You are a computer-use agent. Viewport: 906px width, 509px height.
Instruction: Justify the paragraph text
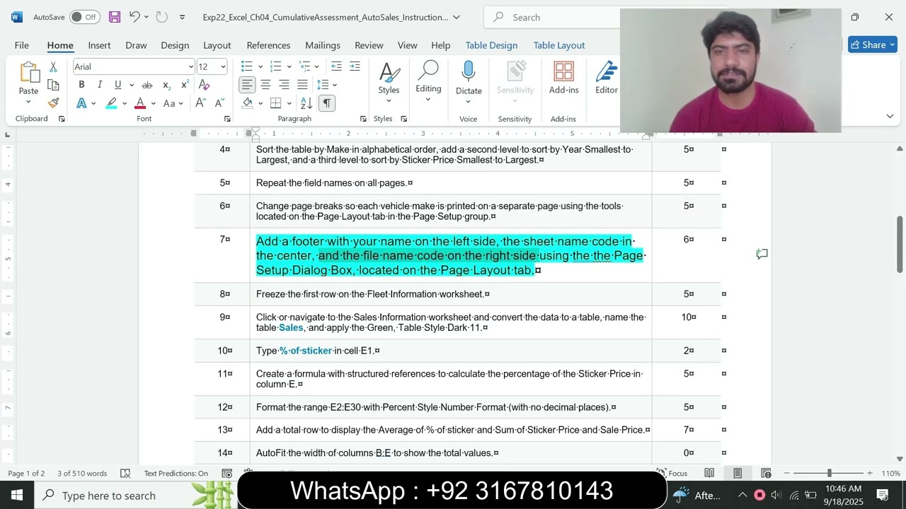pyautogui.click(x=302, y=85)
